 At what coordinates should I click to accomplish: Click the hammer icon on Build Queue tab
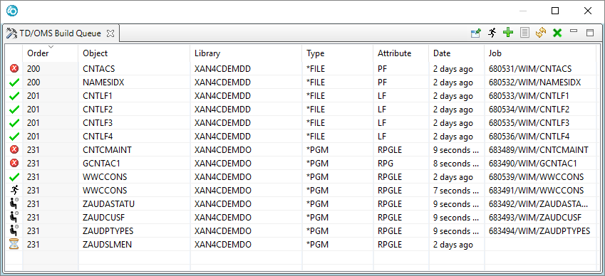tap(12, 33)
